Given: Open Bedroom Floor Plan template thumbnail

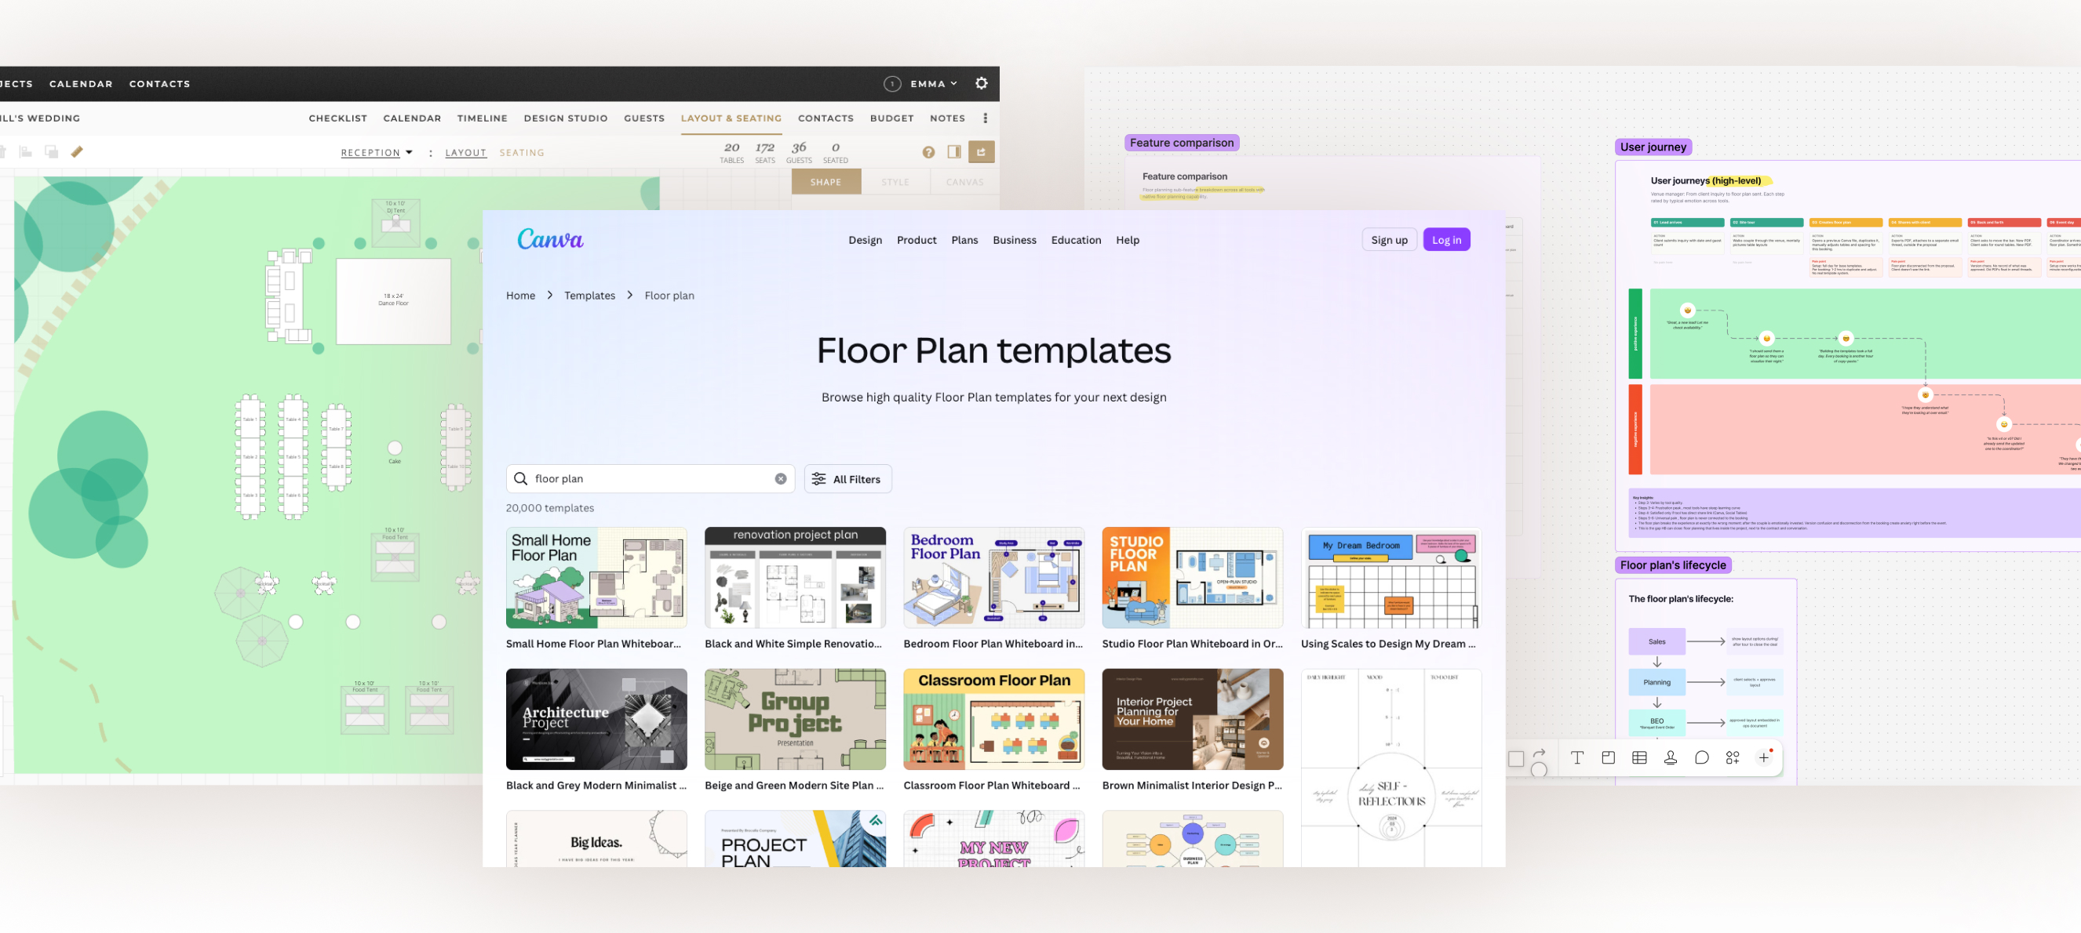Looking at the screenshot, I should coord(993,578).
